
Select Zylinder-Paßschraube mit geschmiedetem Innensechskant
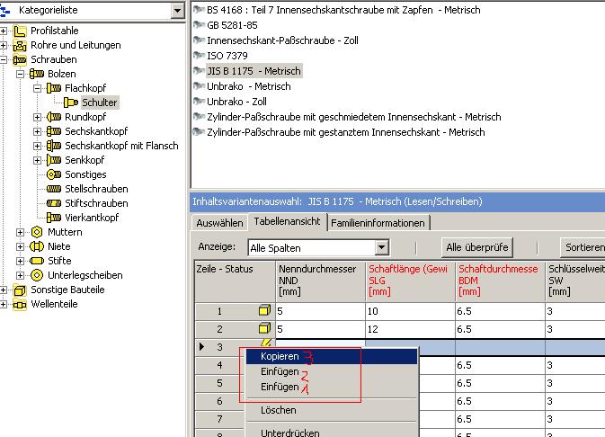[x=354, y=117]
